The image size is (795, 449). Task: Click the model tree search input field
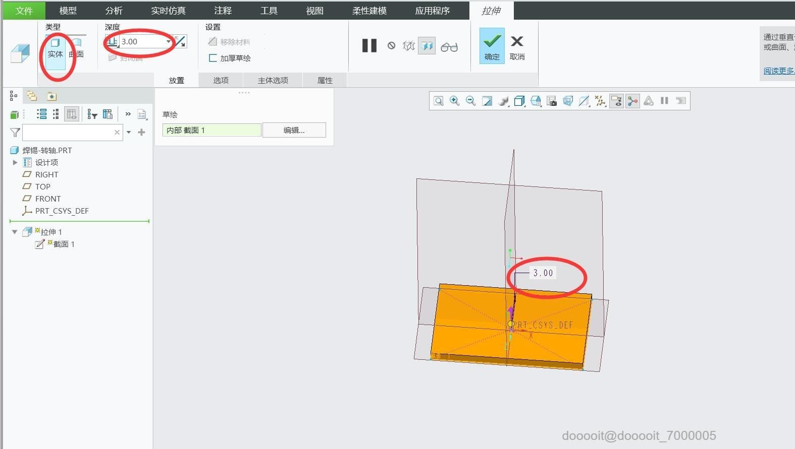coord(68,132)
